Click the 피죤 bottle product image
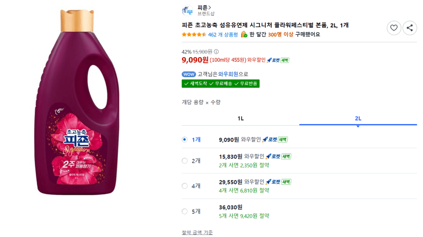Viewport: 423px width, 237px height. [x=78, y=102]
